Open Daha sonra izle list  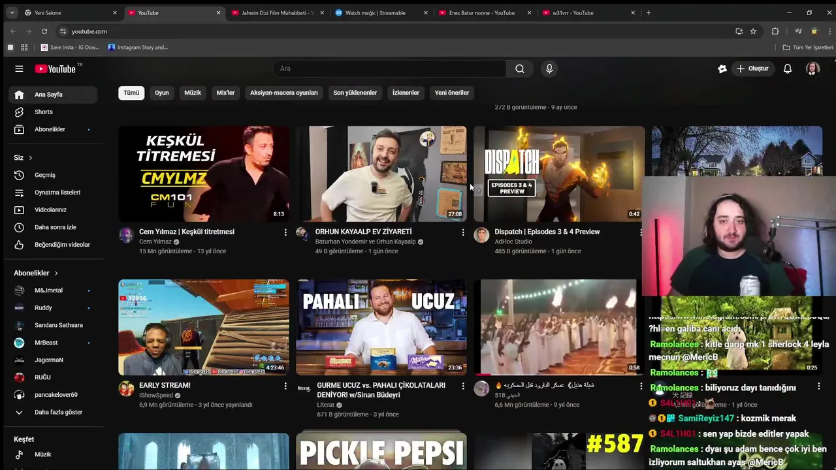click(x=53, y=227)
